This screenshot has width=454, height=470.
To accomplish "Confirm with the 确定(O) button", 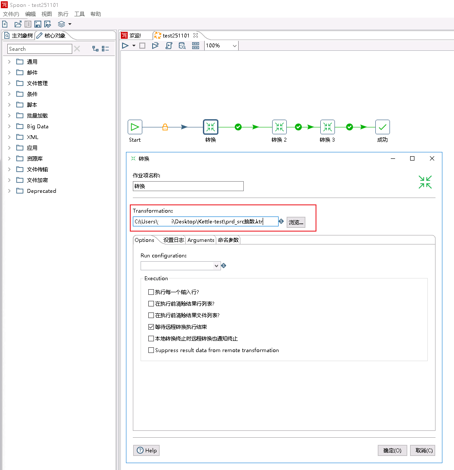I will point(393,450).
